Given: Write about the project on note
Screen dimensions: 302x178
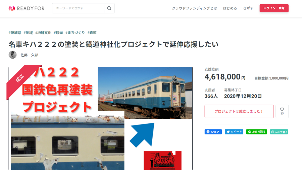Looking at the screenshot, I should pos(279,132).
